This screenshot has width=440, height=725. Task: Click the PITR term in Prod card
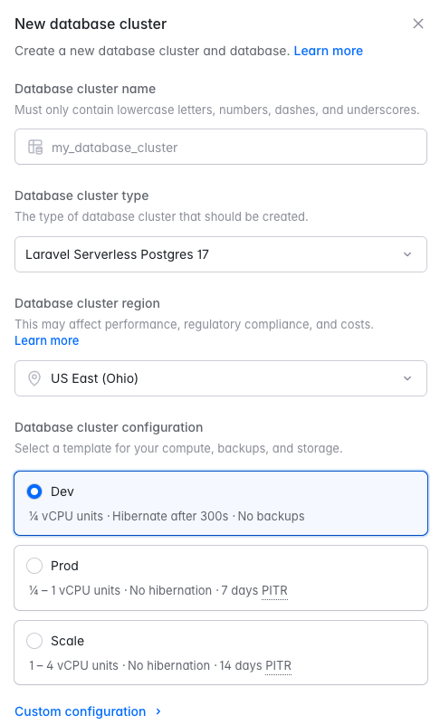pos(274,590)
